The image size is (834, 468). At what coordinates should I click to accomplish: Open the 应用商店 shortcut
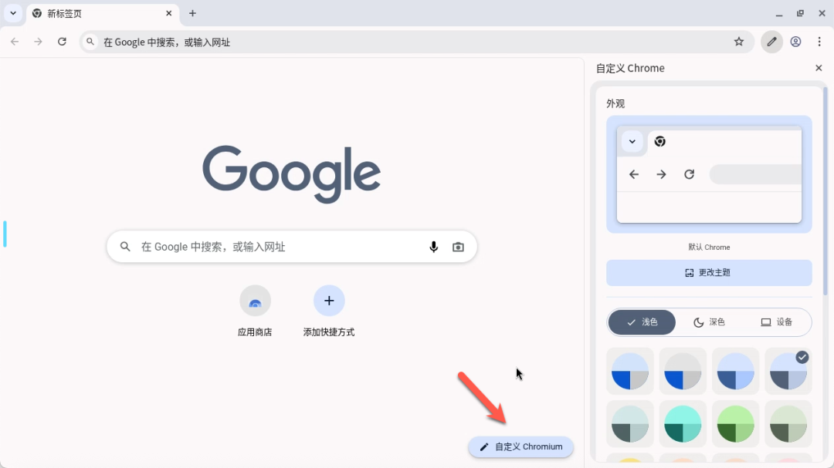[255, 311]
